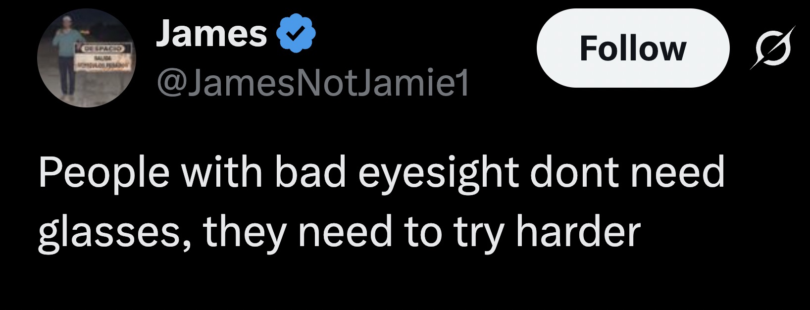Image resolution: width=810 pixels, height=310 pixels.
Task: Click the word "People" in the tweet
Action: point(104,173)
